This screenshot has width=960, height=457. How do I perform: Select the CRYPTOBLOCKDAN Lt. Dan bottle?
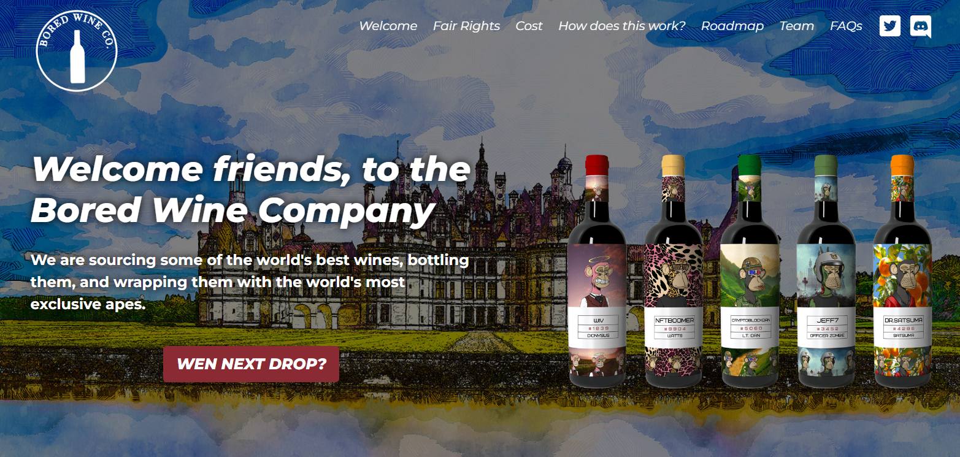[750, 271]
